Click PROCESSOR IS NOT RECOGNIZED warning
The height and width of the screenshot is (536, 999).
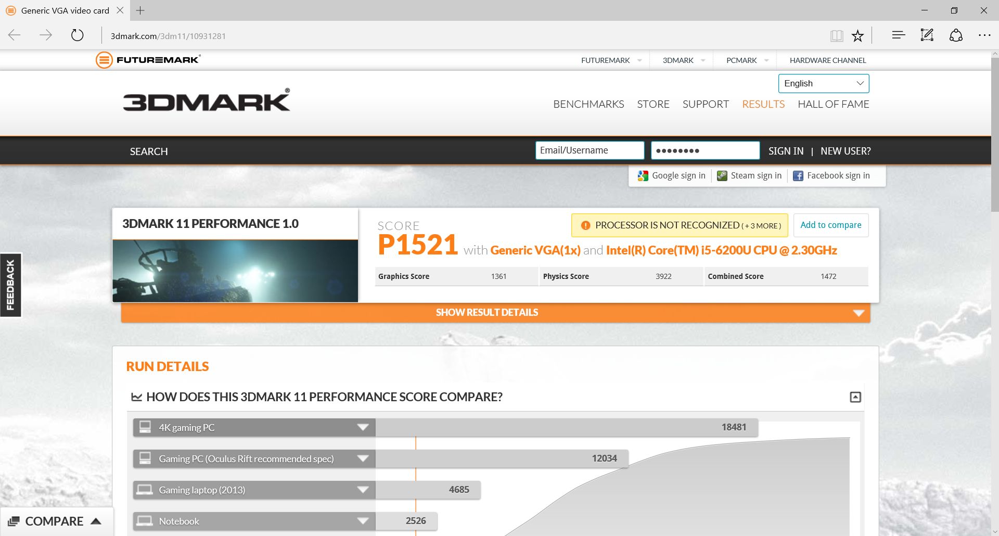click(x=680, y=225)
